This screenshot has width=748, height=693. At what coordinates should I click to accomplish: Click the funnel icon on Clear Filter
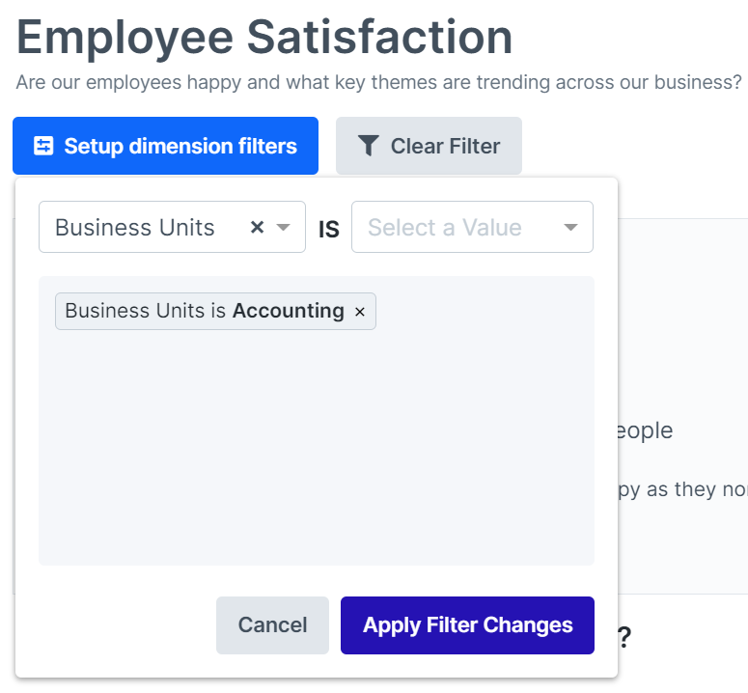coord(369,147)
